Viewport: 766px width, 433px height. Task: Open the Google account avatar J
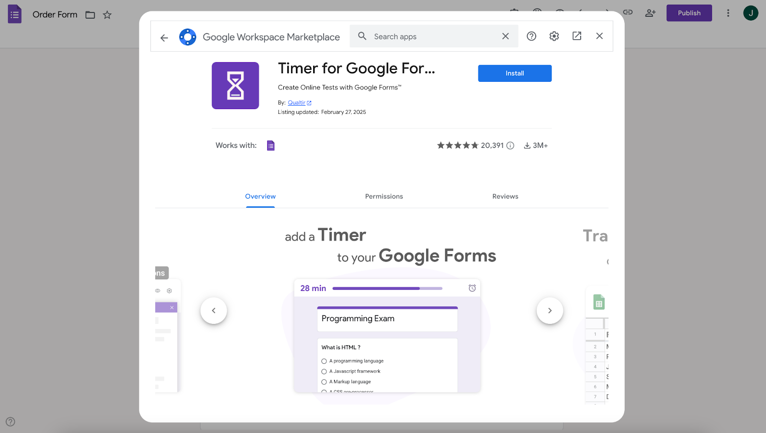tap(751, 13)
